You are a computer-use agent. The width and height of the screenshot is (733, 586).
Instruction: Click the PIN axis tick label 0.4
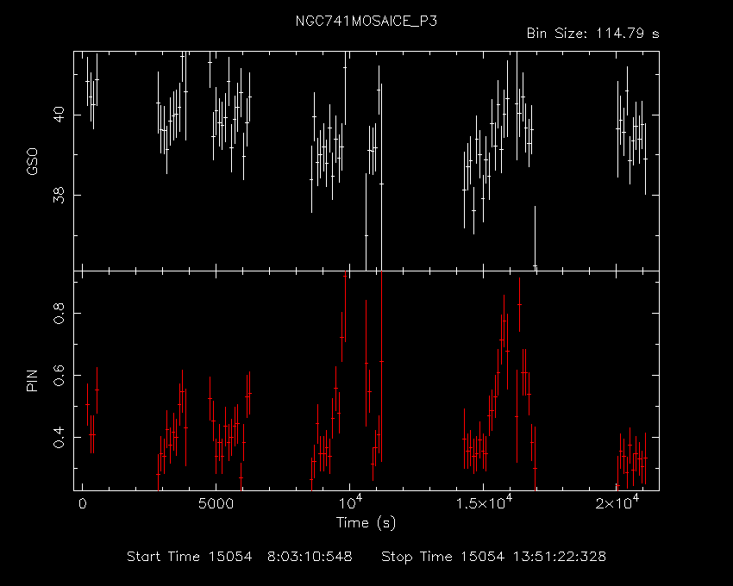coord(59,437)
